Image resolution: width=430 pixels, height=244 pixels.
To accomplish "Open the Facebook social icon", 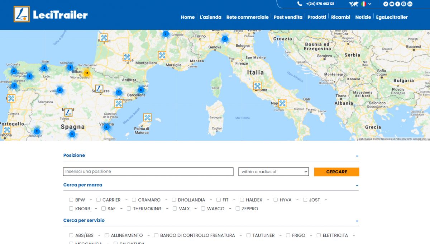I will tap(398, 4).
